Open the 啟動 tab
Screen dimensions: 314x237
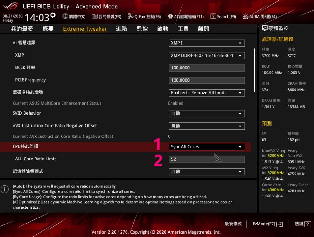click(x=163, y=29)
